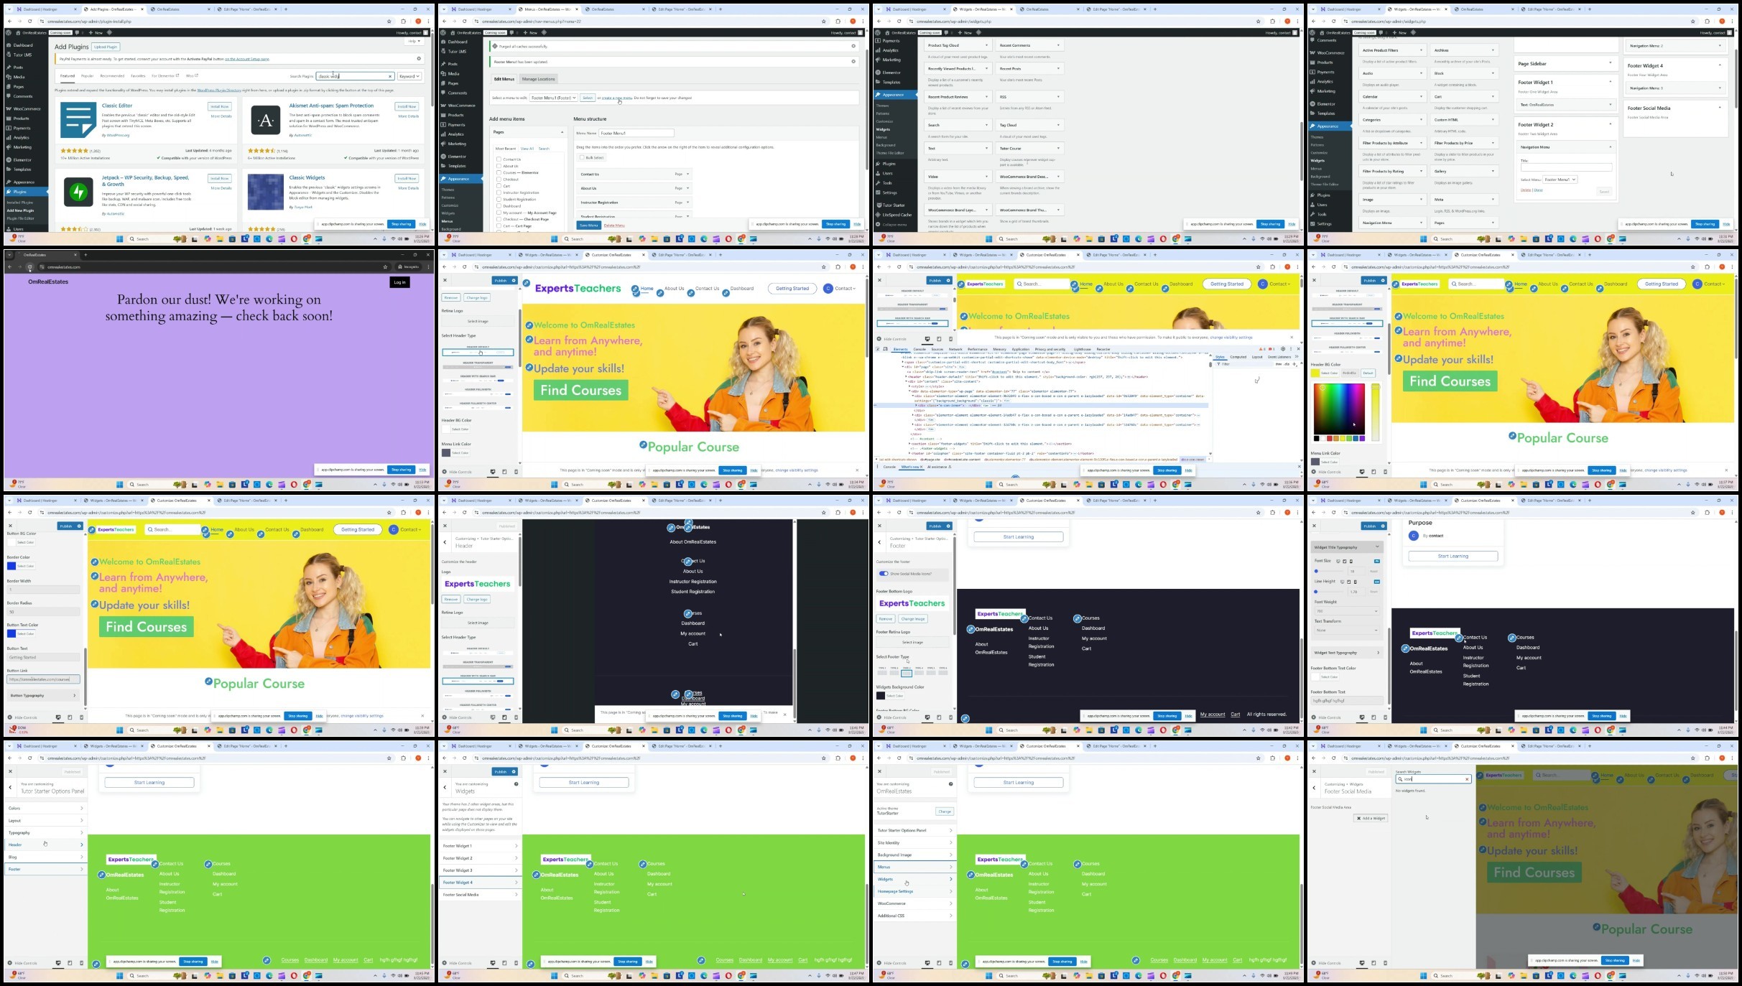Image resolution: width=1742 pixels, height=986 pixels.
Task: Click the WordPress logo on Add Plugins admin bar
Action: [9, 33]
